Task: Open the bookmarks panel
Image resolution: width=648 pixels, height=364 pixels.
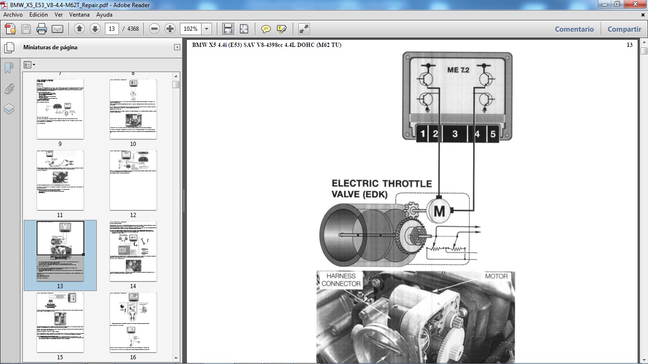Action: pyautogui.click(x=9, y=68)
